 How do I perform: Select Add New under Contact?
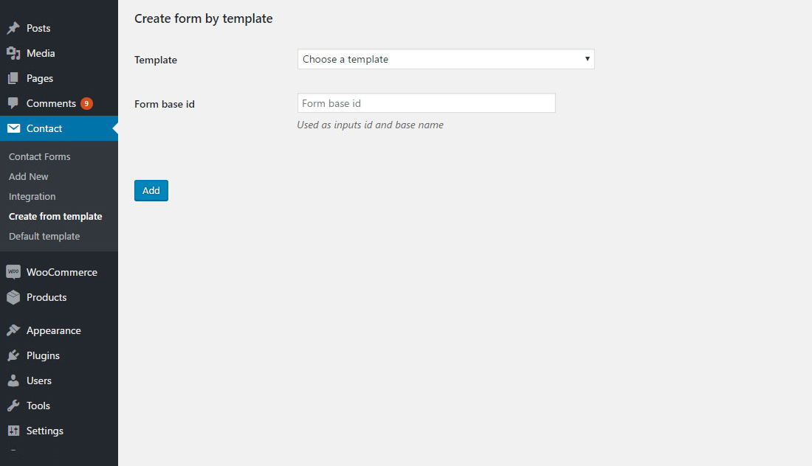[x=29, y=176]
